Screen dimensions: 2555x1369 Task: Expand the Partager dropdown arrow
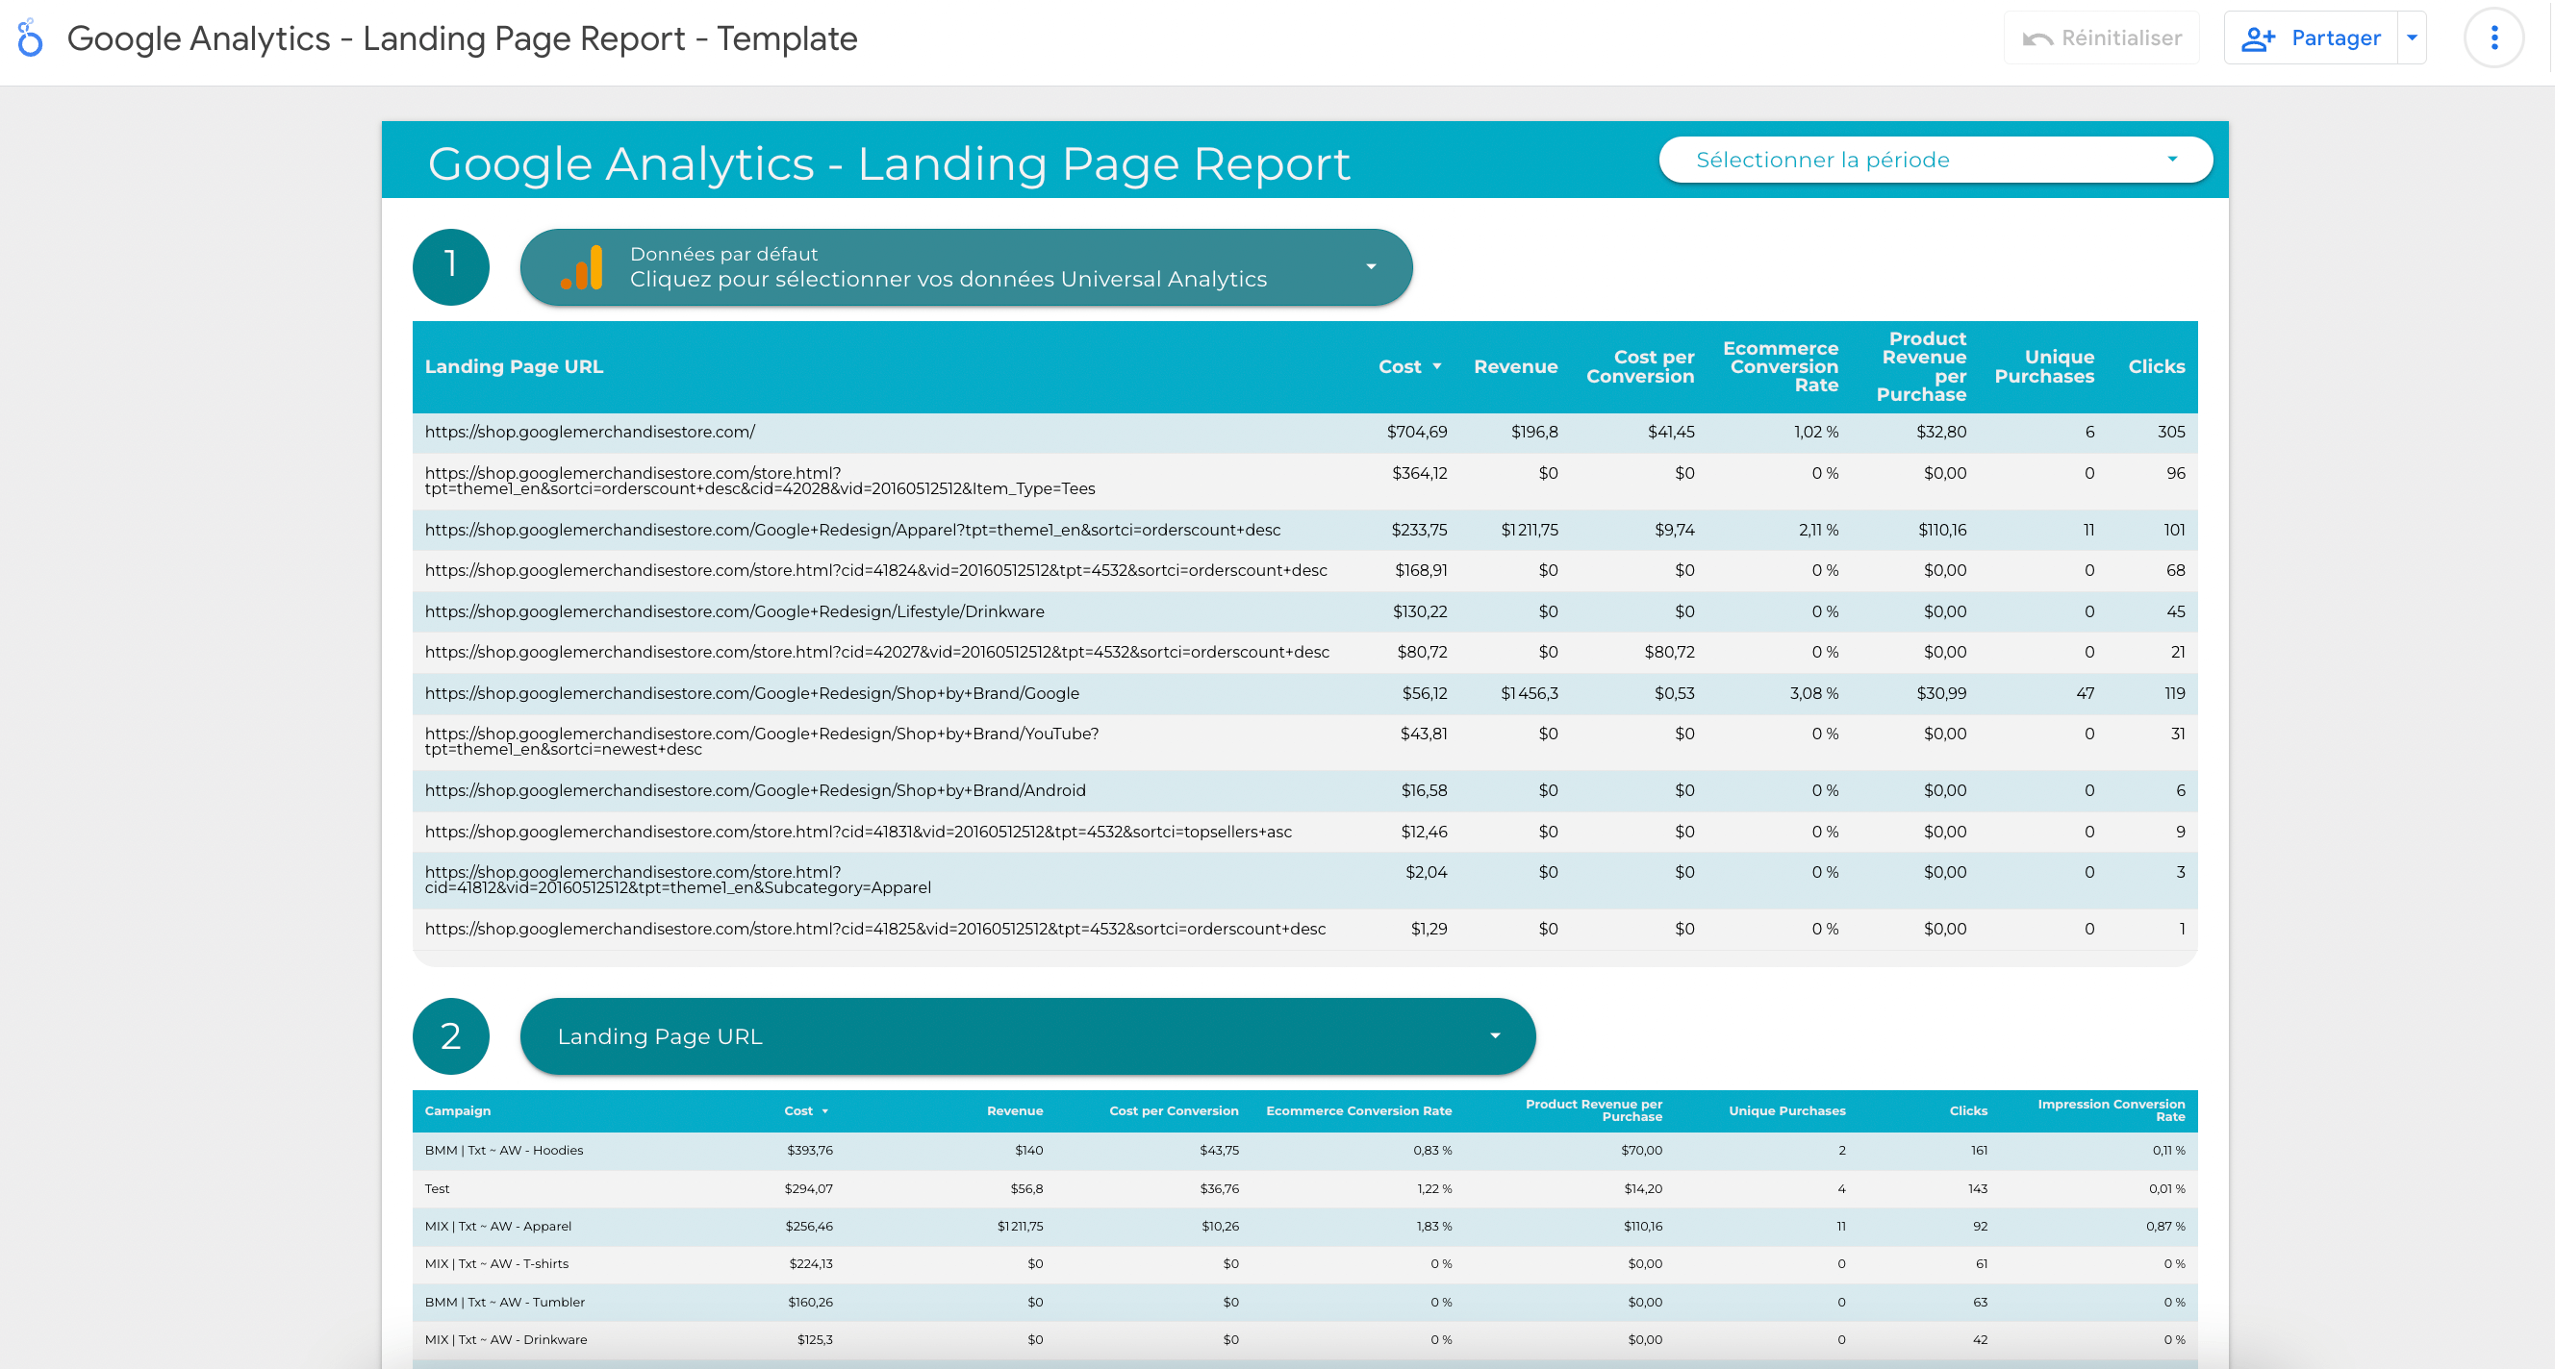point(2413,37)
